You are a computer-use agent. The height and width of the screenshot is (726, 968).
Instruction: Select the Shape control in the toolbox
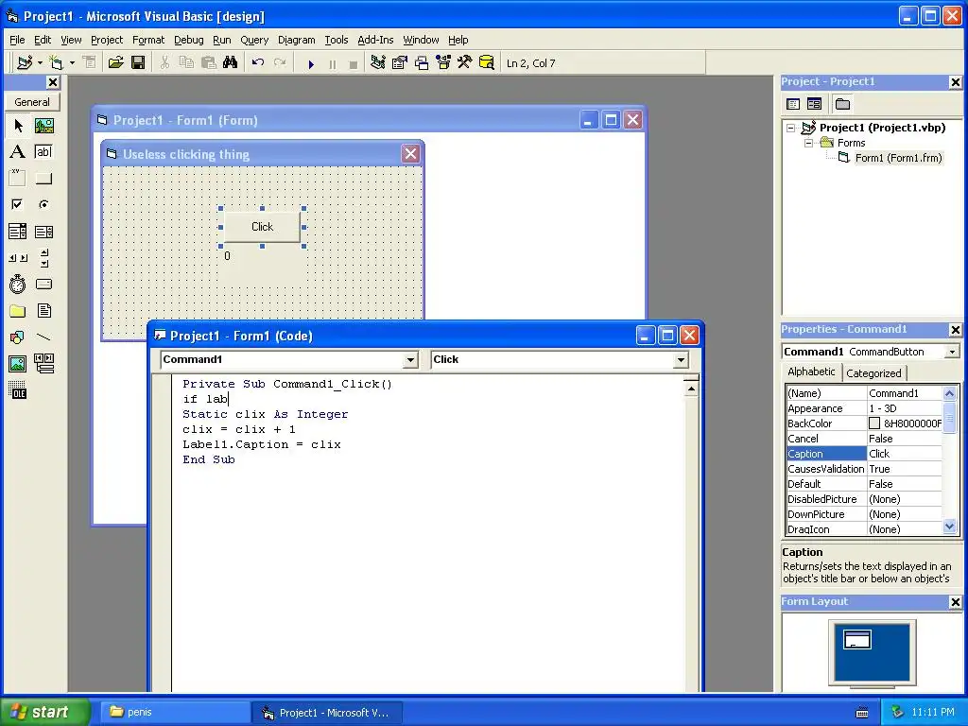pos(18,337)
